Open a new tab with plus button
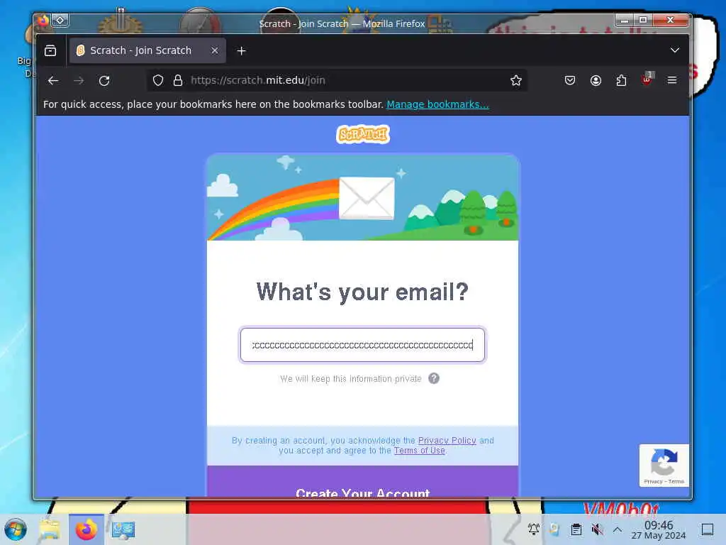The image size is (726, 545). [241, 51]
